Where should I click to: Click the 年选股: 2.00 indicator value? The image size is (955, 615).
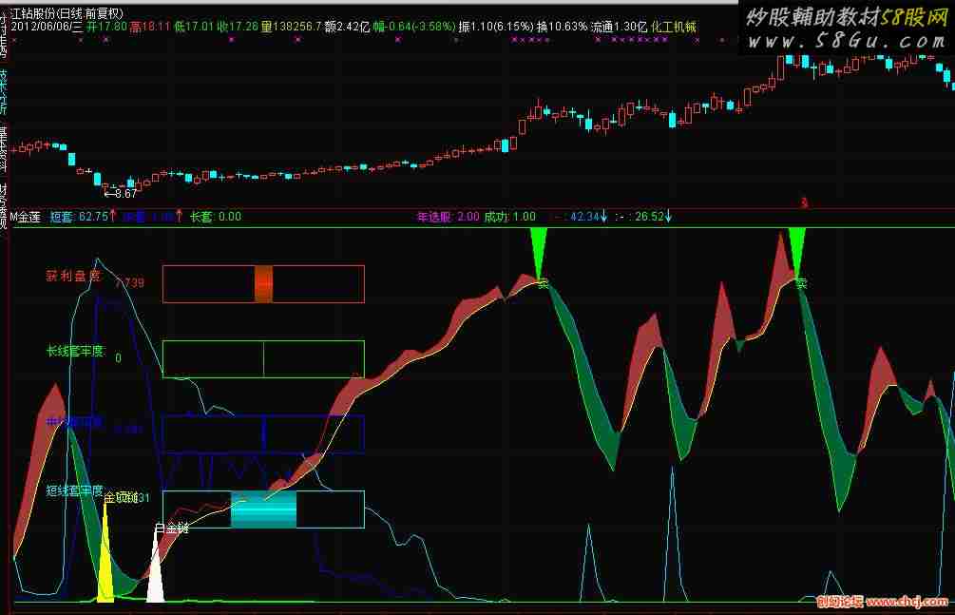point(448,217)
